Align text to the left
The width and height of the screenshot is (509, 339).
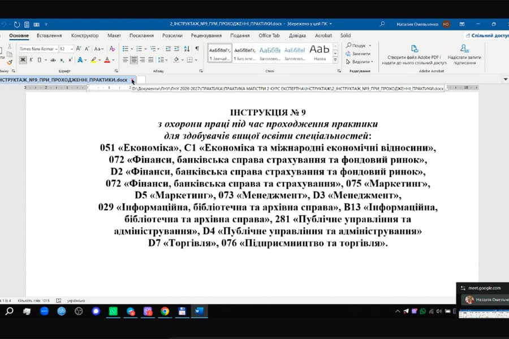[x=126, y=60]
